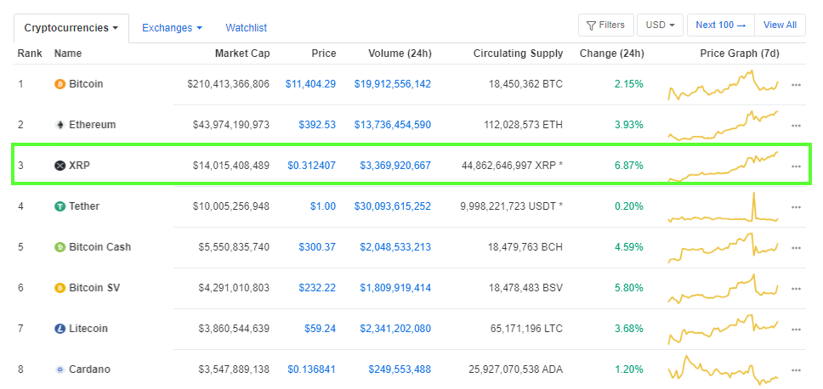
Task: Open the Bitcoin SV name link
Action: point(94,288)
